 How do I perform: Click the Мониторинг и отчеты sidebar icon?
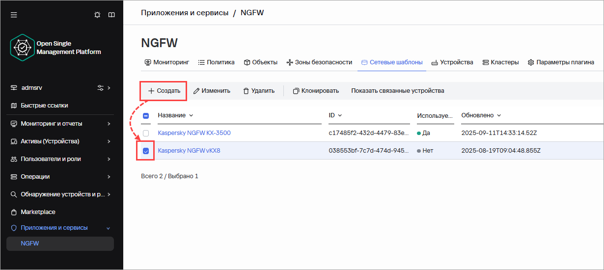[x=14, y=124]
